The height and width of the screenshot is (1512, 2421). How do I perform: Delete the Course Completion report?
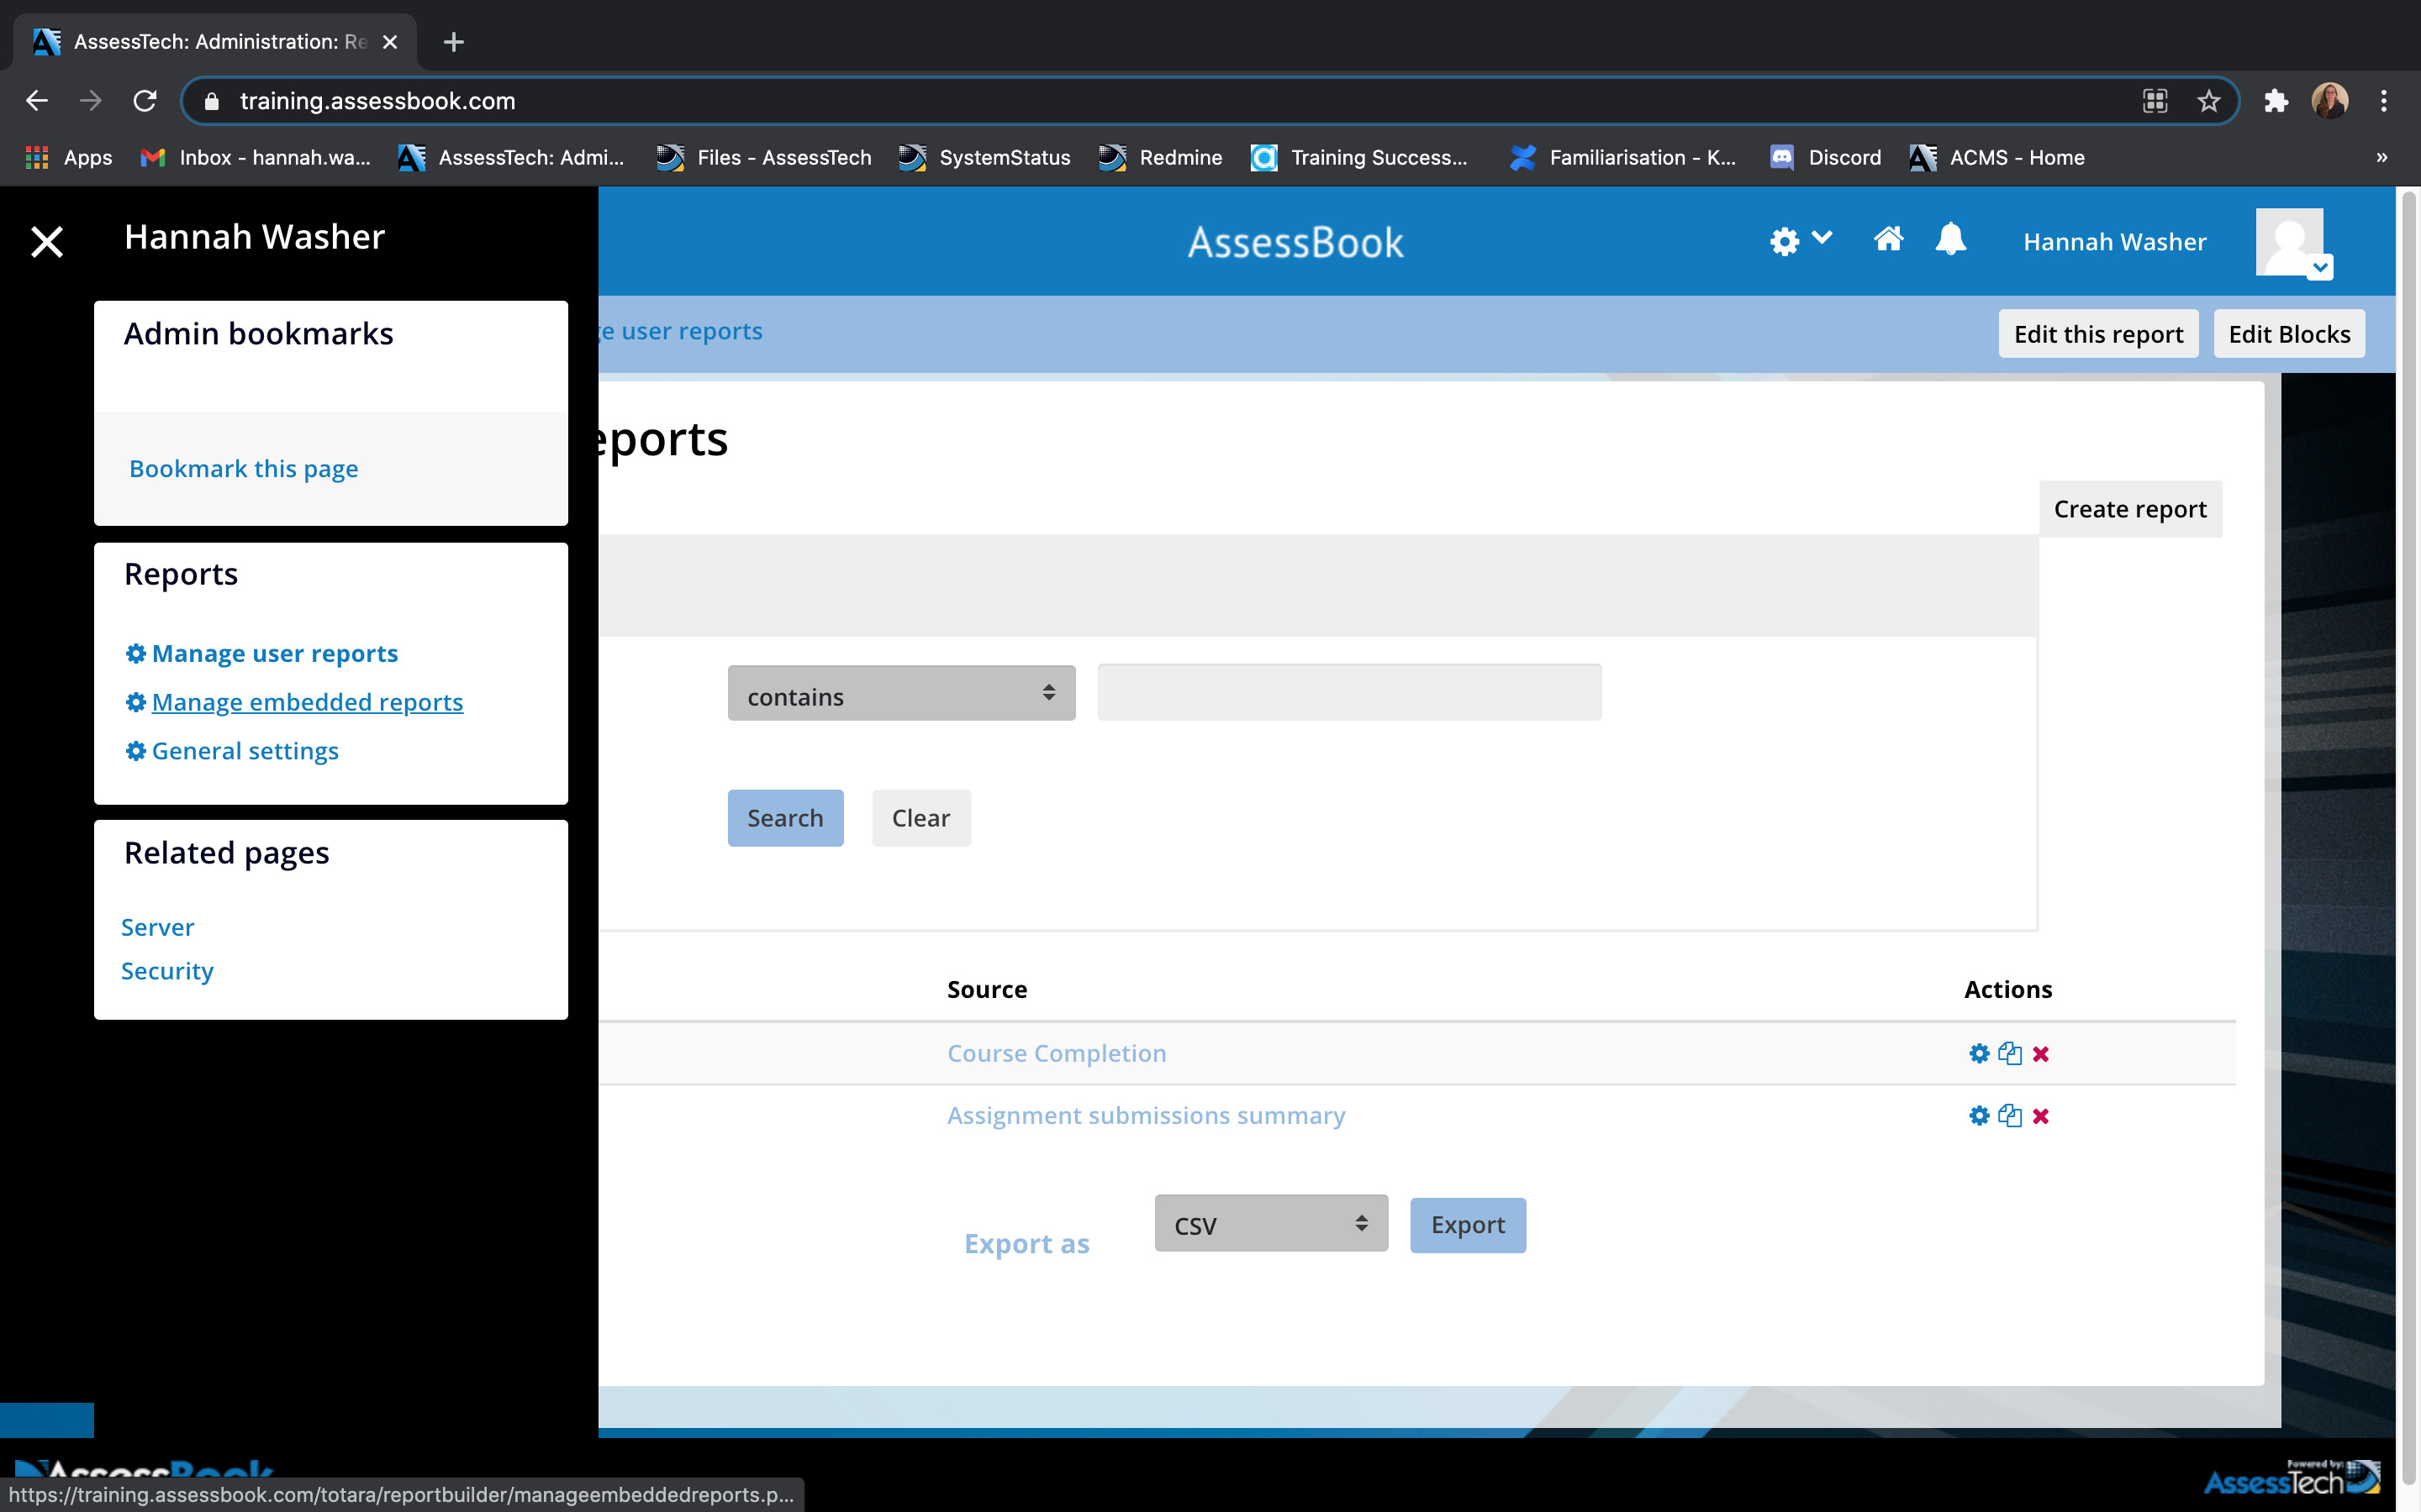tap(2040, 1054)
